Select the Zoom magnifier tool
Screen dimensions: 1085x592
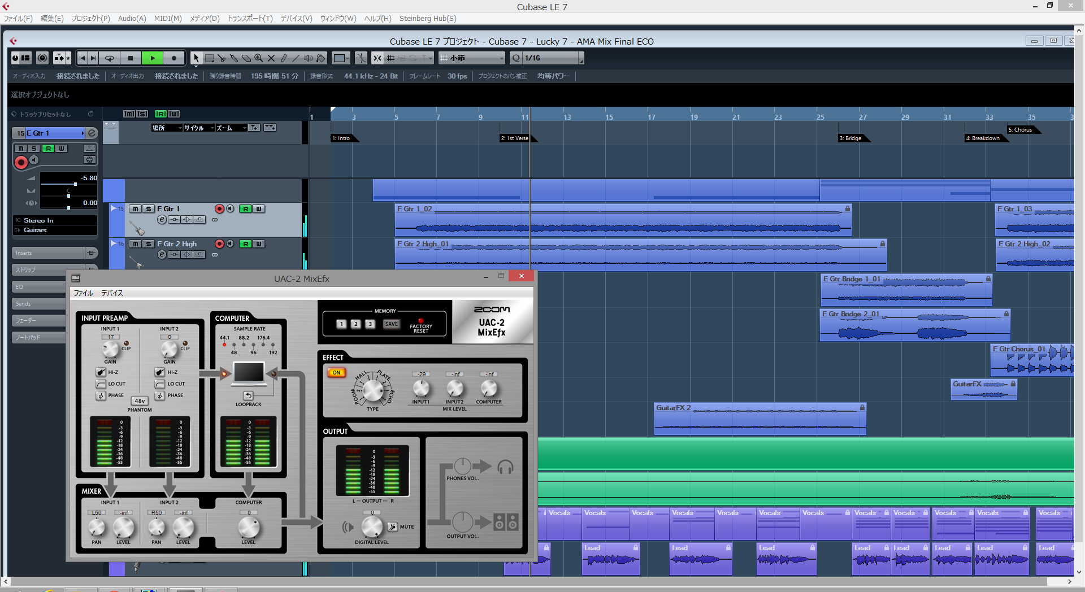(x=259, y=58)
